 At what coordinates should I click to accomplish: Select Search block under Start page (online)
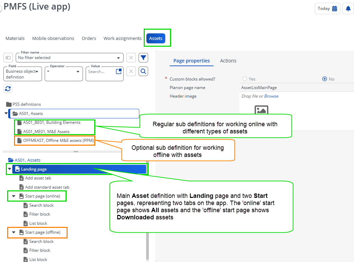click(41, 205)
